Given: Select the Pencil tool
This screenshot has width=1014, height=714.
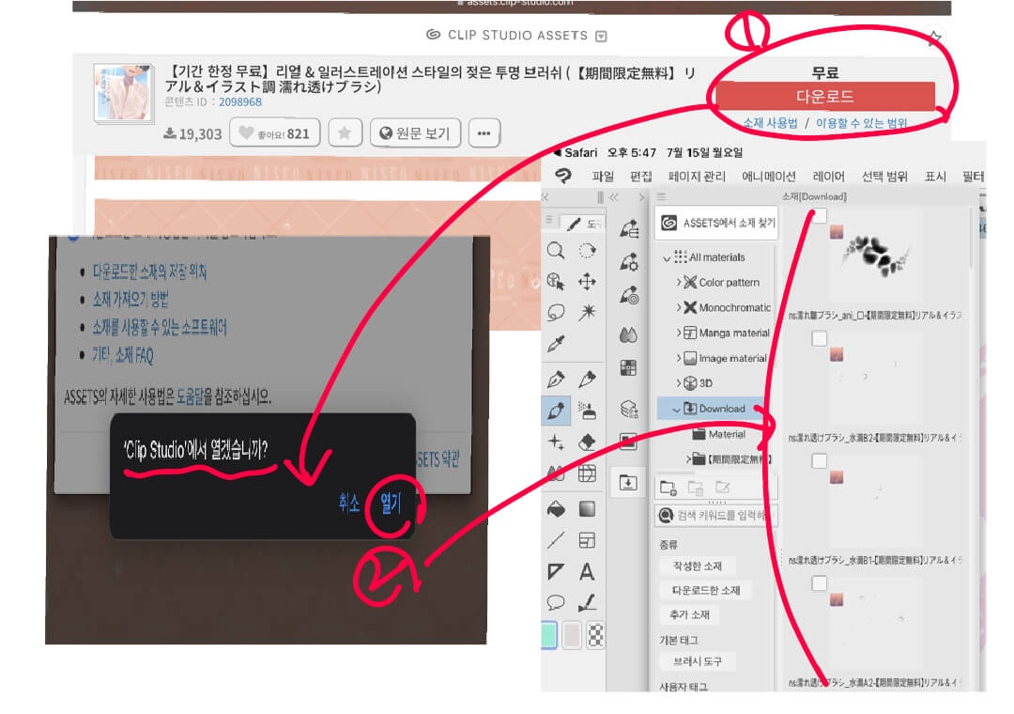Looking at the screenshot, I should pyautogui.click(x=587, y=379).
